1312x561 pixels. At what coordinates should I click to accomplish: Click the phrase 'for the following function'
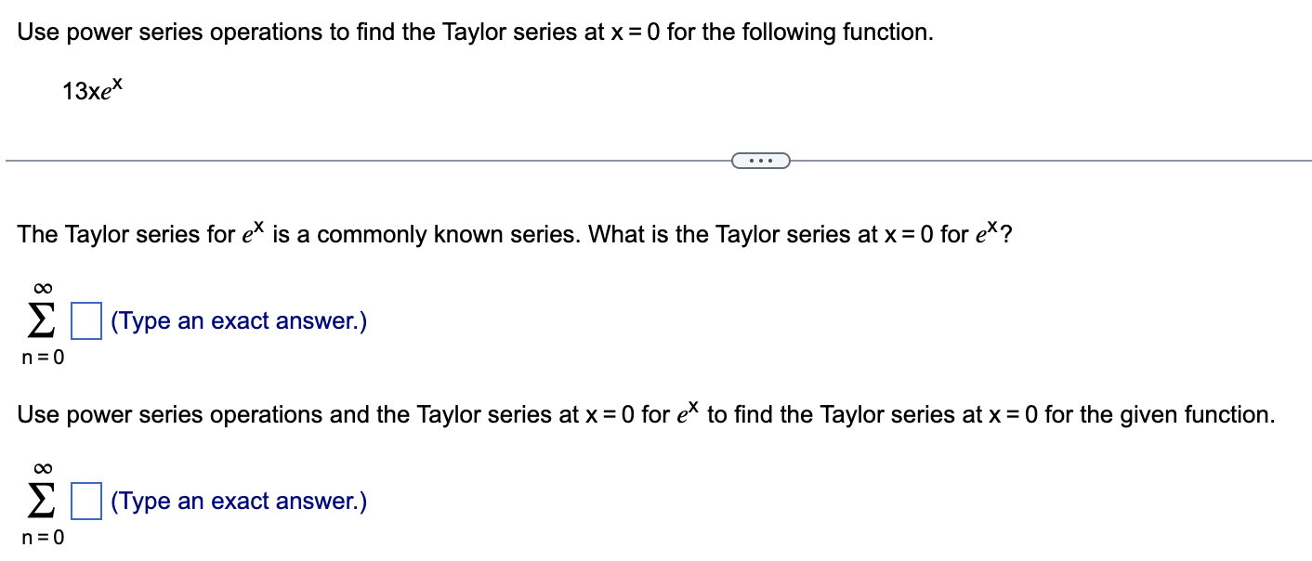point(800,33)
